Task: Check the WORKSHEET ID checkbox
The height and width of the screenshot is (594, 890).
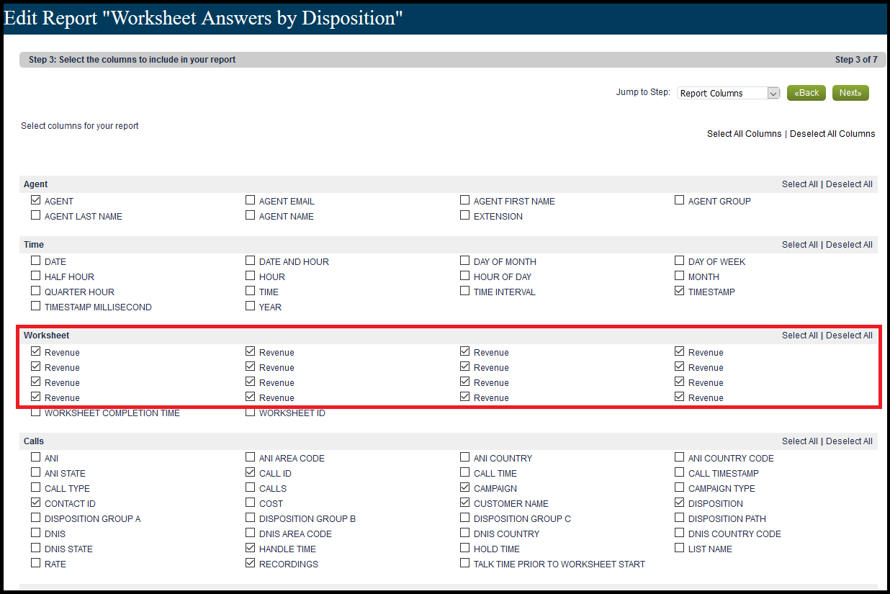Action: [251, 413]
